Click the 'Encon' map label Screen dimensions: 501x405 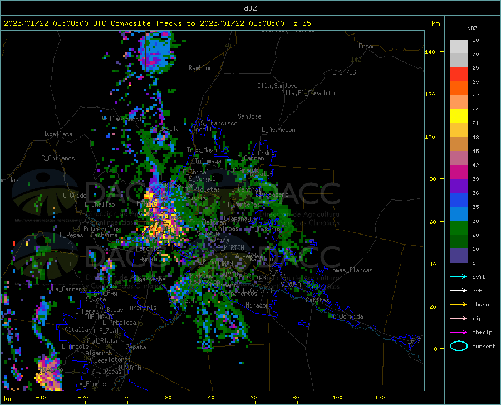pyautogui.click(x=367, y=46)
